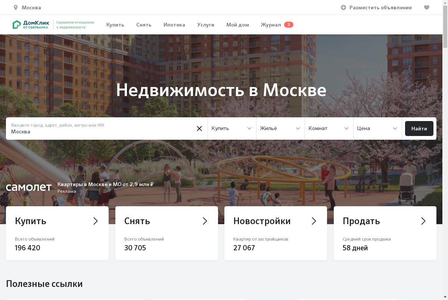448x300 pixels.
Task: Click the Самолет advertiser logo
Action: [x=29, y=187]
